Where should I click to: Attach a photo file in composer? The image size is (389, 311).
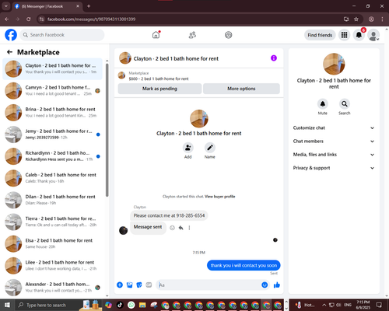(129, 285)
